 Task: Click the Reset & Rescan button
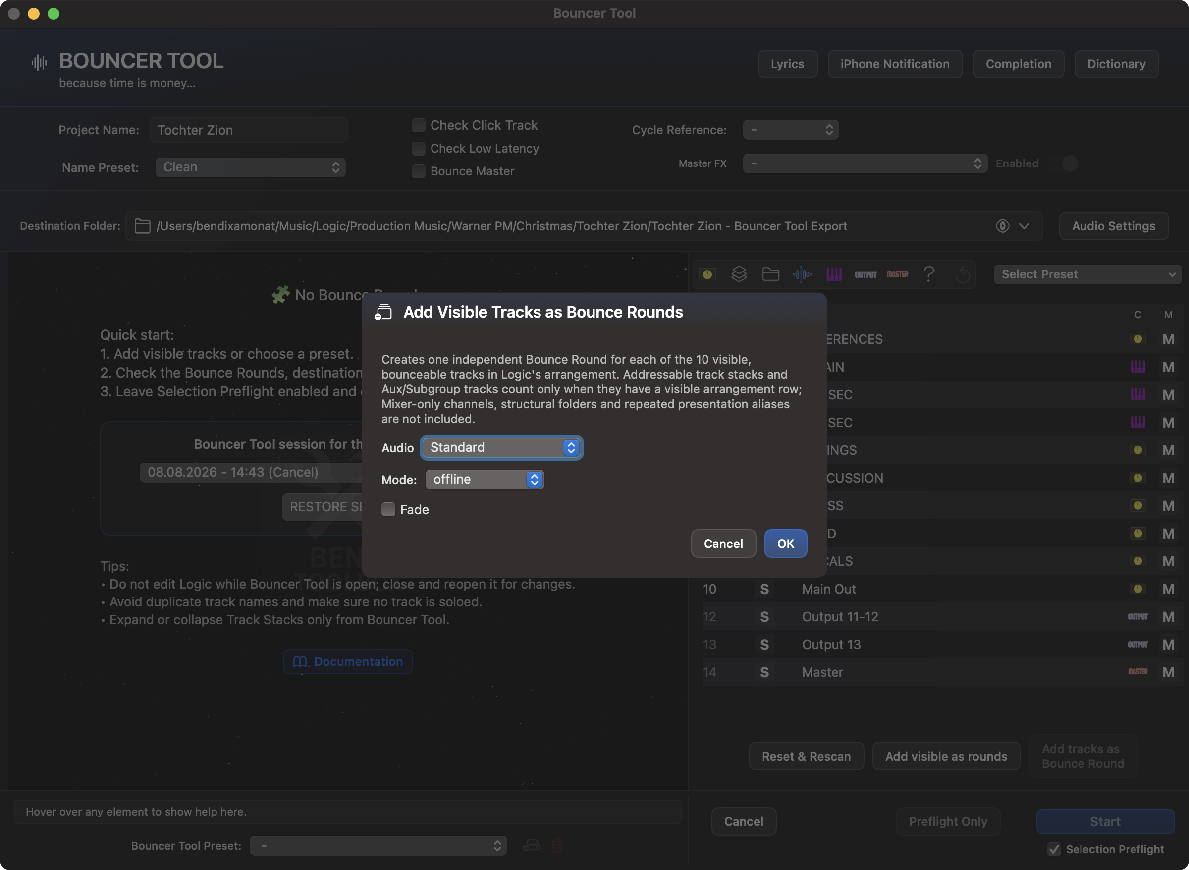tap(806, 756)
